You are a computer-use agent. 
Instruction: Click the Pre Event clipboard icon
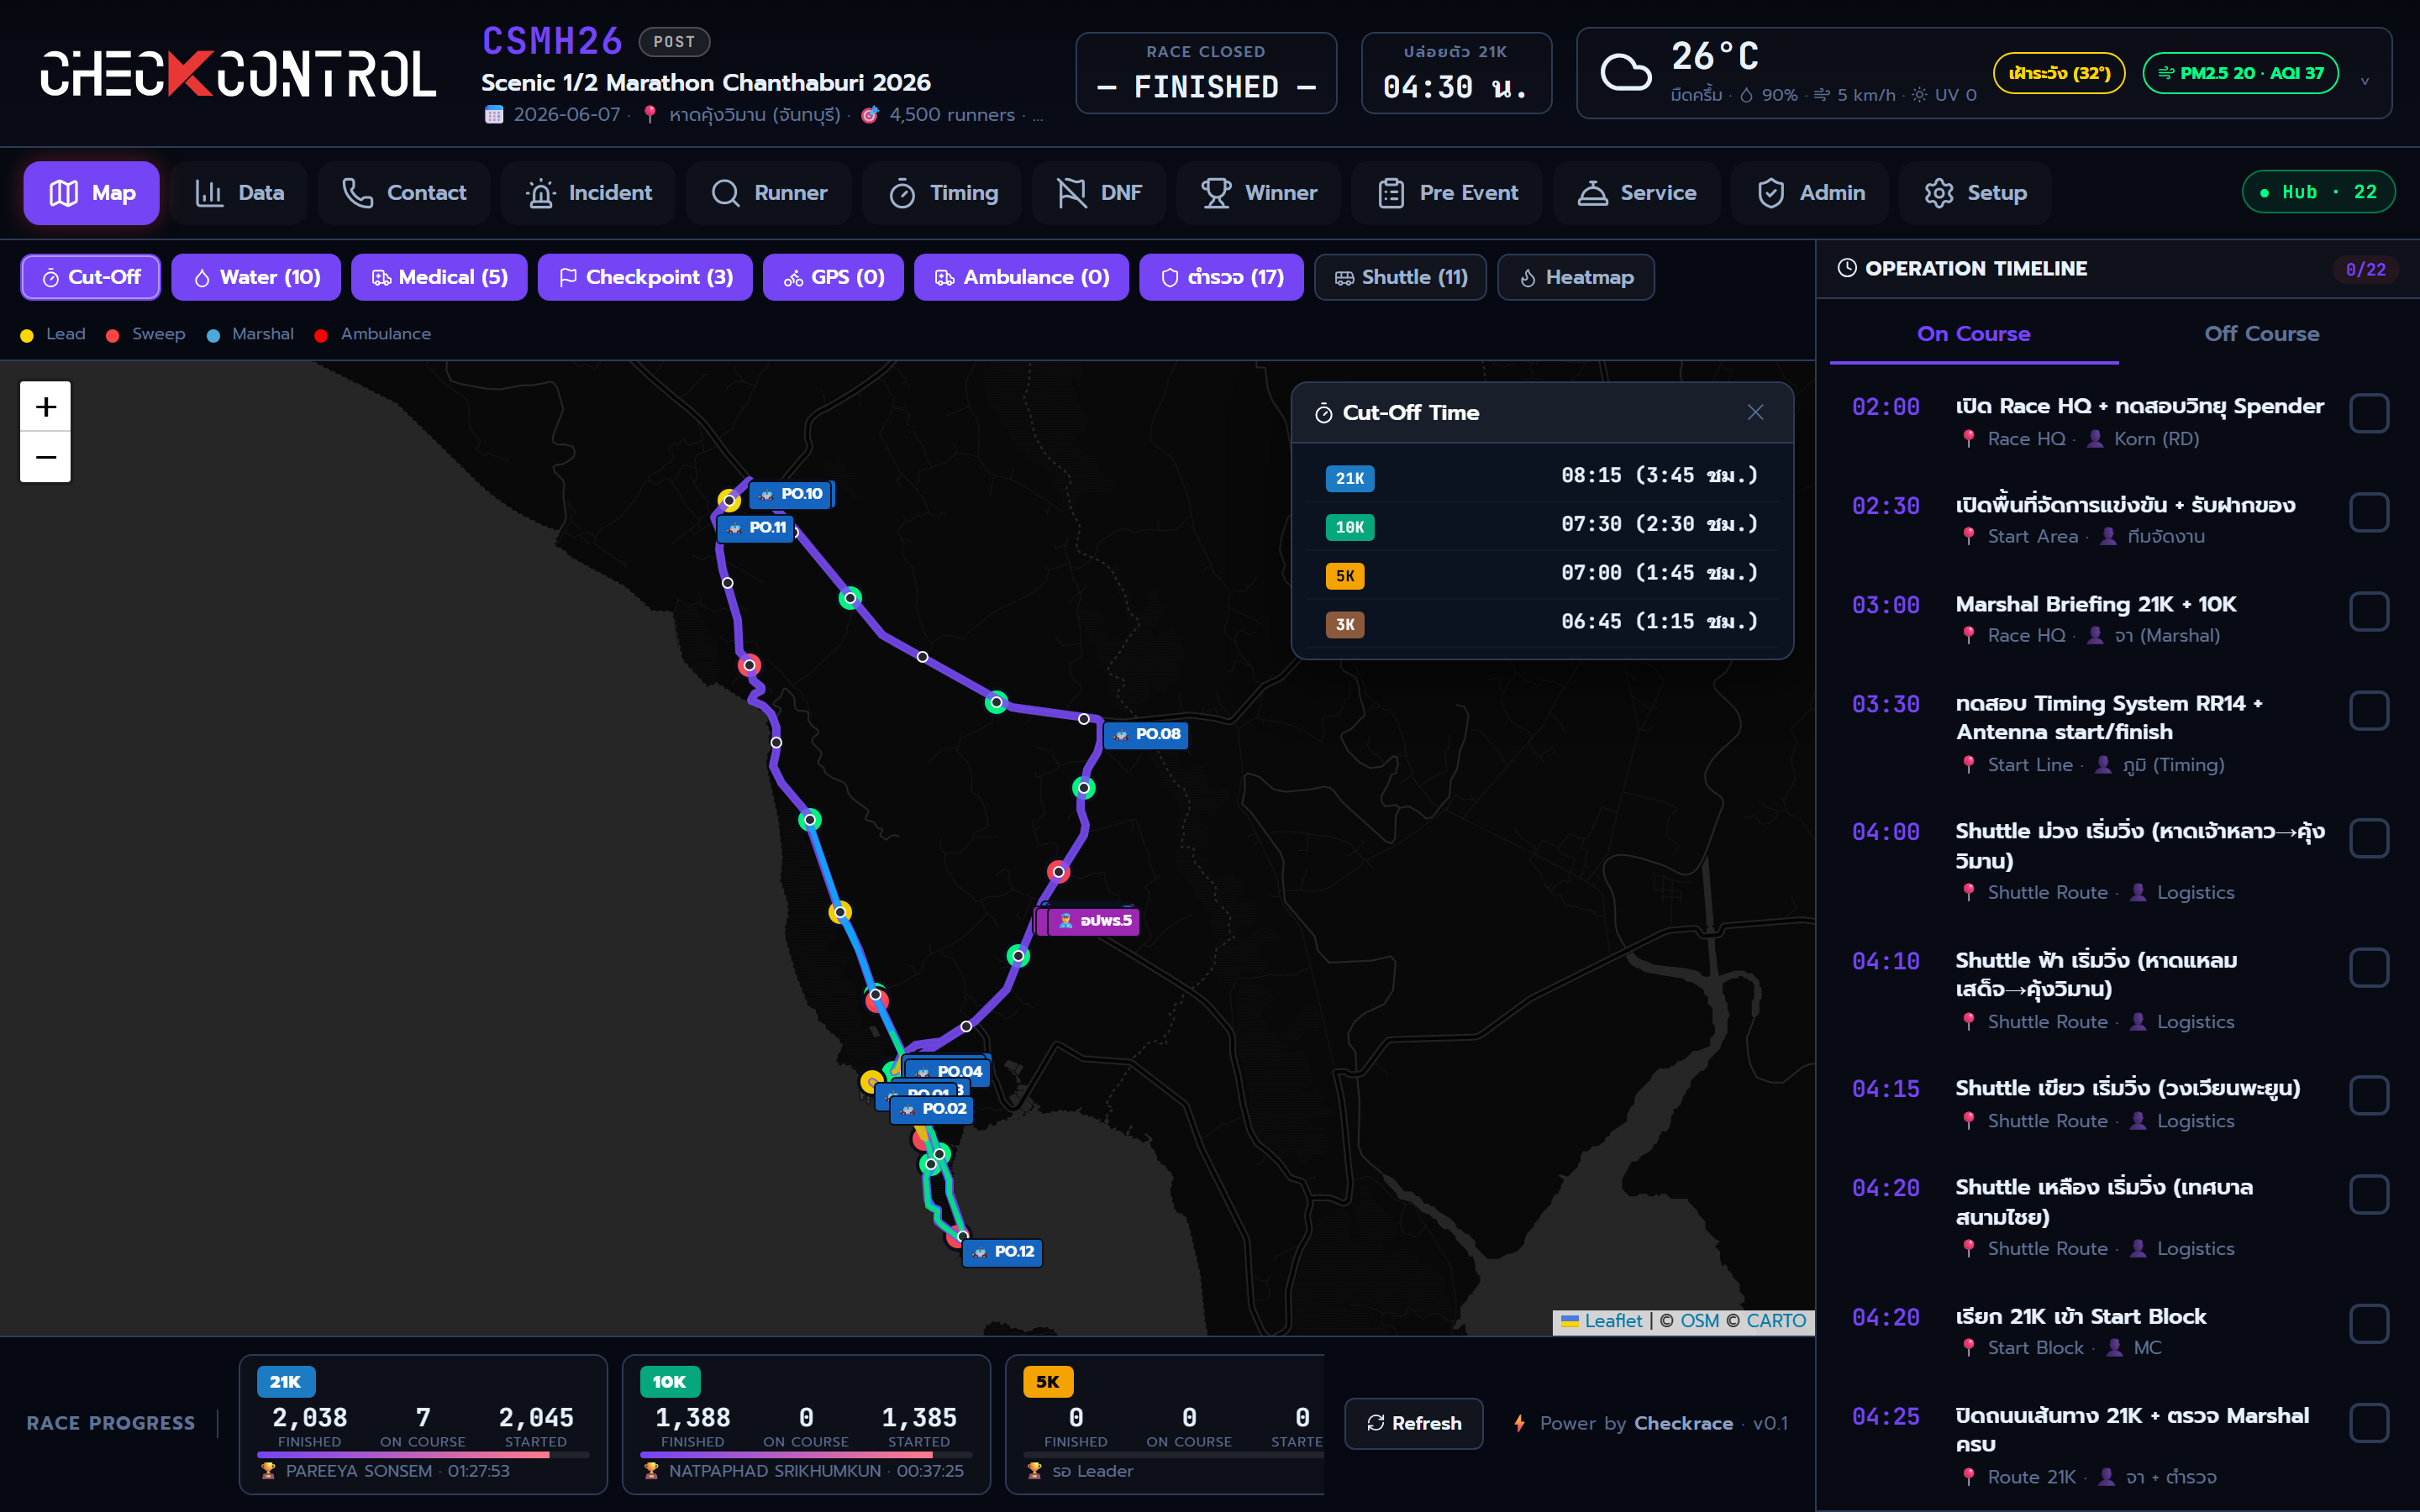point(1391,193)
